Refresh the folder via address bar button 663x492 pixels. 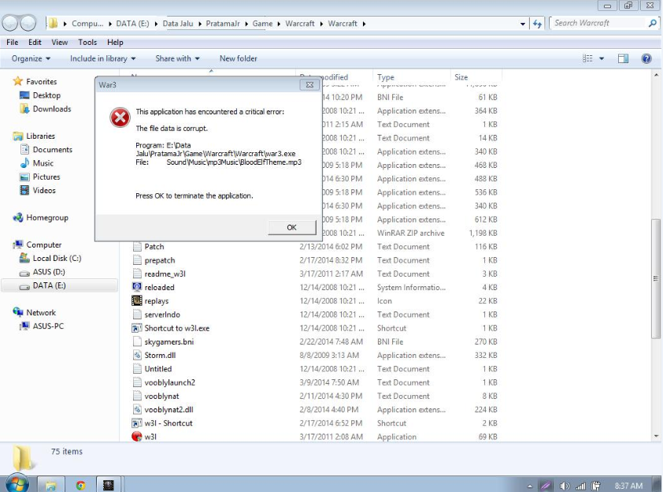(537, 24)
